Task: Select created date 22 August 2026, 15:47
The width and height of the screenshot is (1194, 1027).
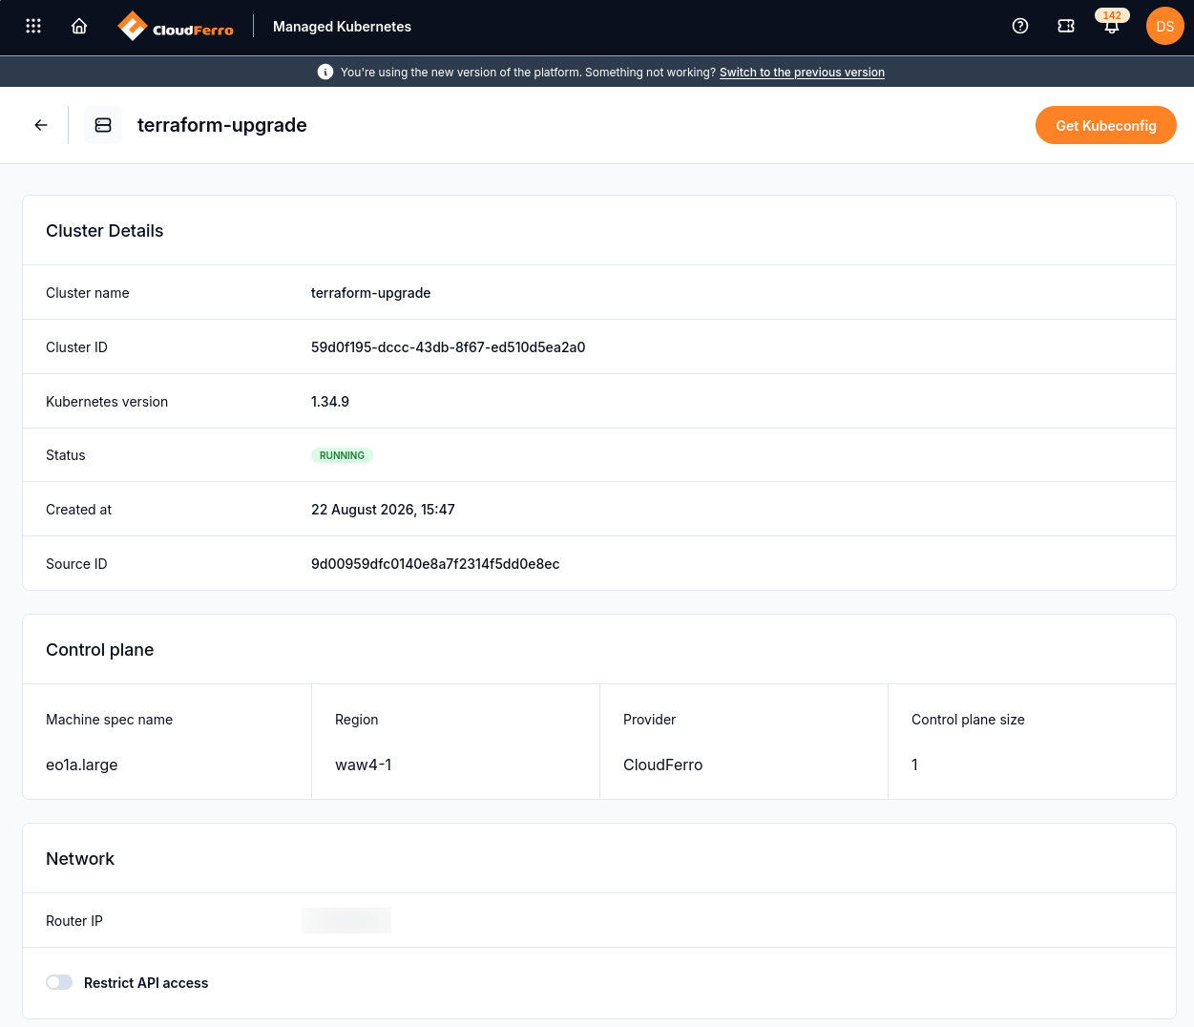Action: point(383,510)
